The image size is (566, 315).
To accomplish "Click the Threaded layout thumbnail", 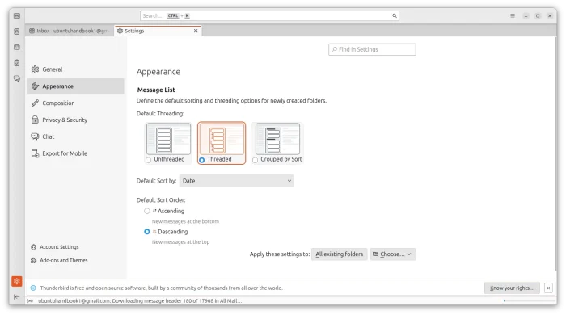I will click(x=222, y=139).
